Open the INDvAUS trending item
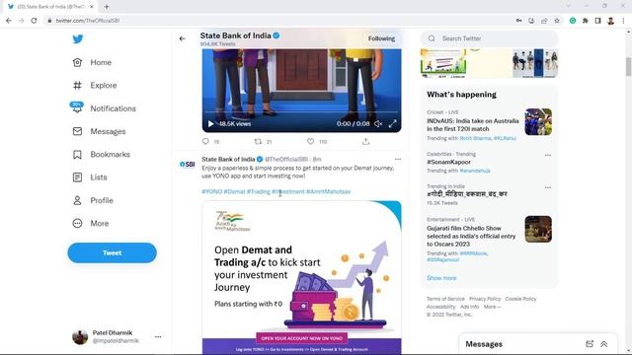Image resolution: width=632 pixels, height=355 pixels. click(x=473, y=125)
